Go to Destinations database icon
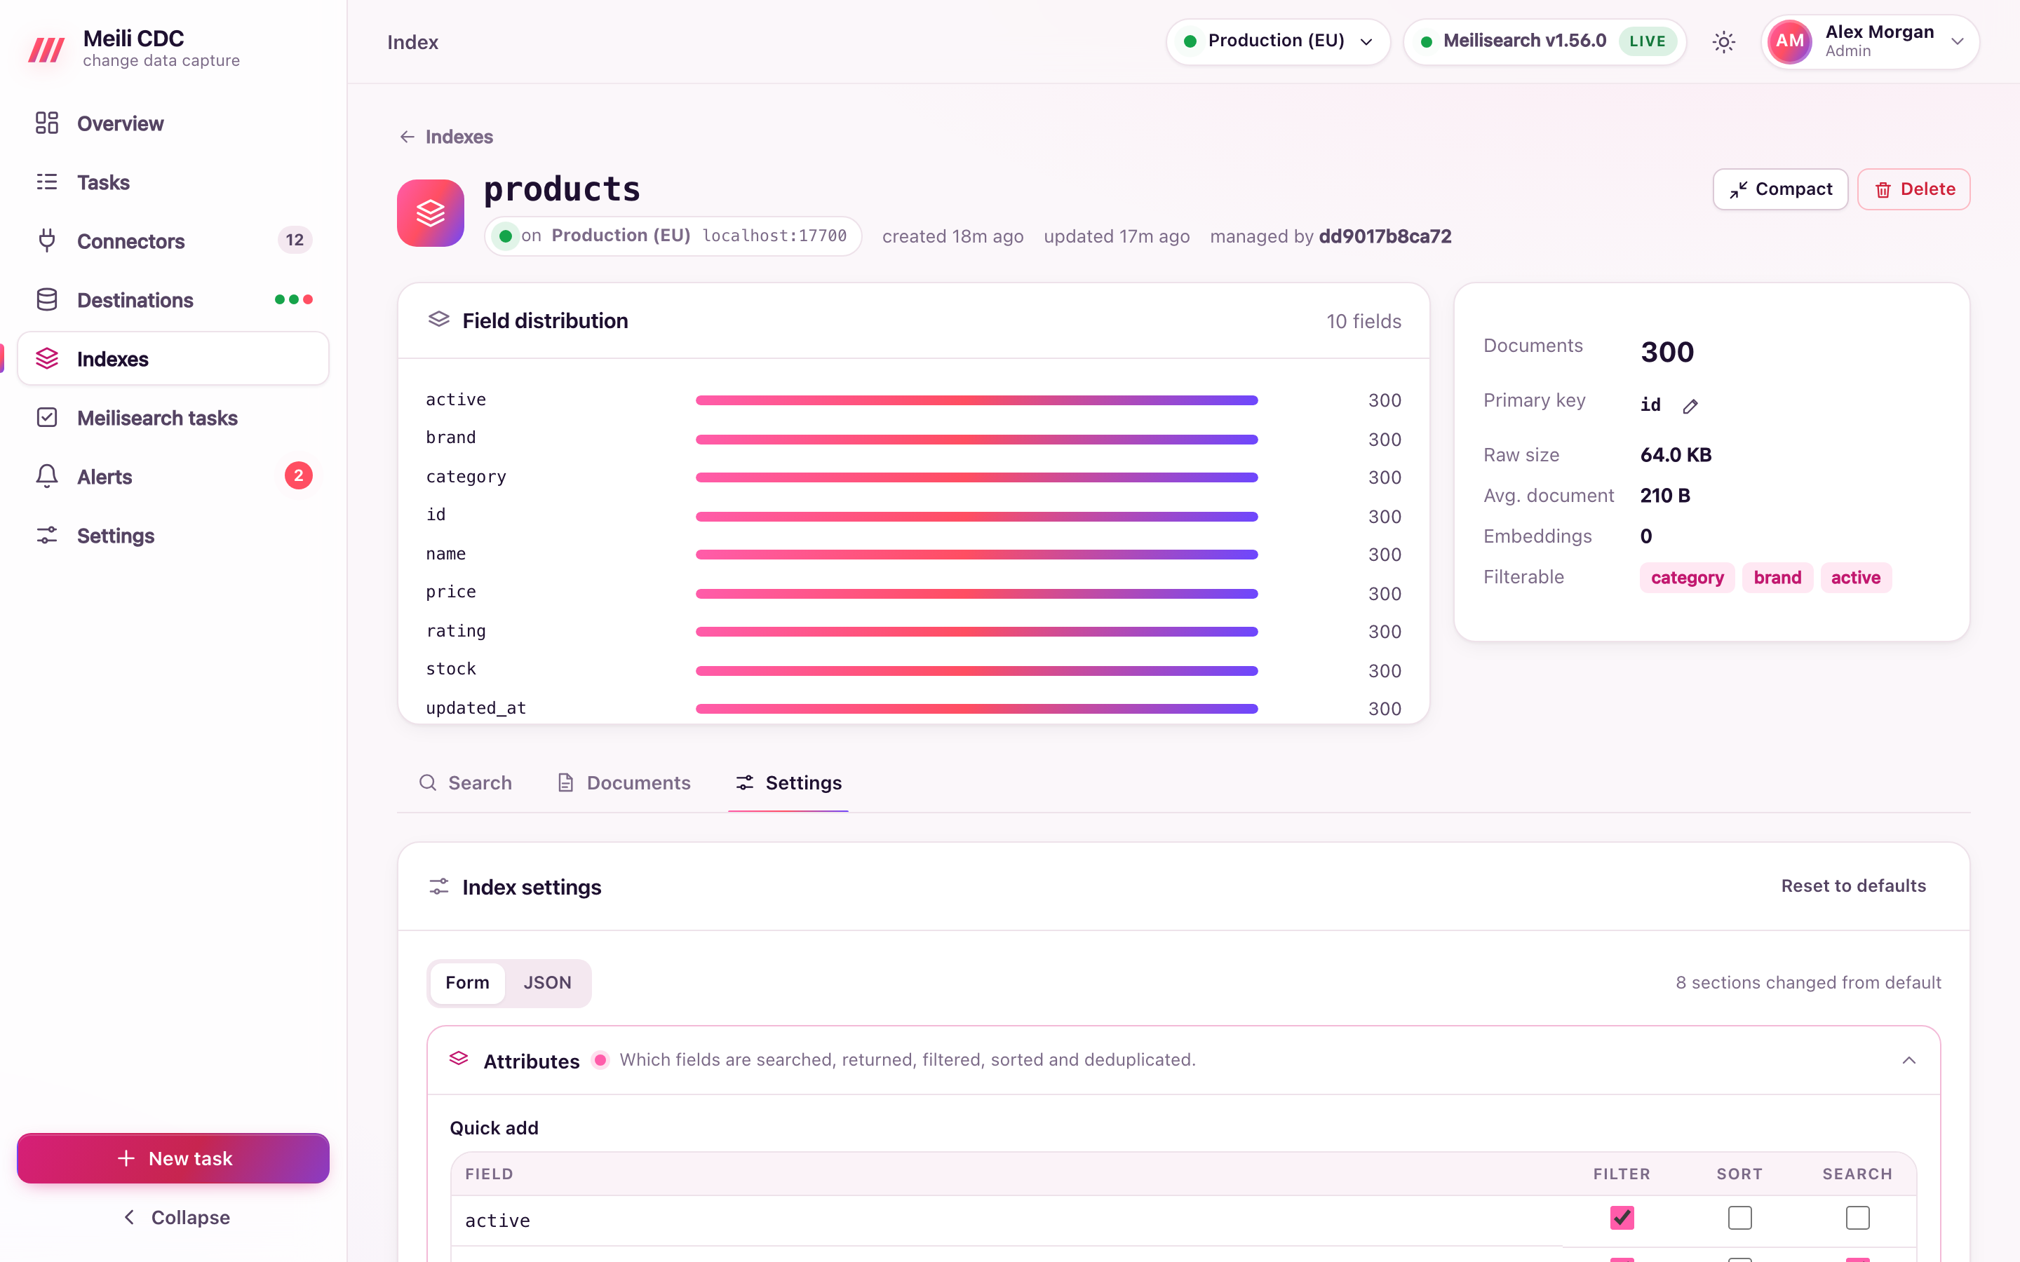Image resolution: width=2020 pixels, height=1262 pixels. point(47,299)
